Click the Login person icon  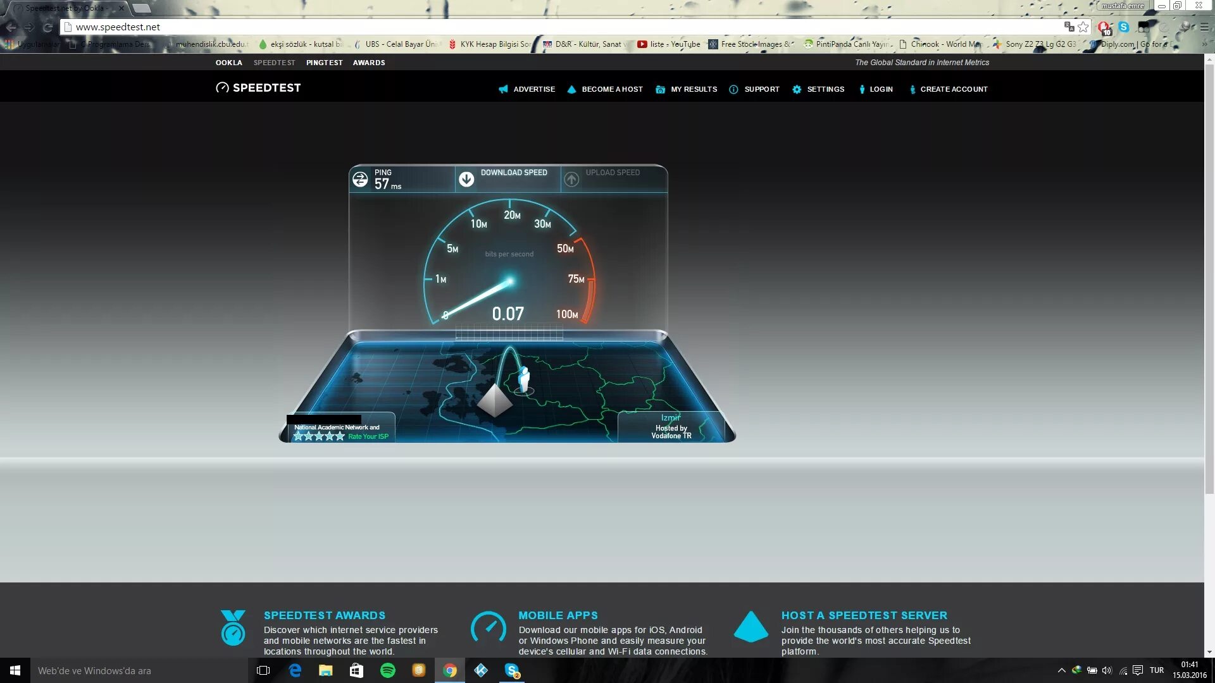pyautogui.click(x=862, y=89)
